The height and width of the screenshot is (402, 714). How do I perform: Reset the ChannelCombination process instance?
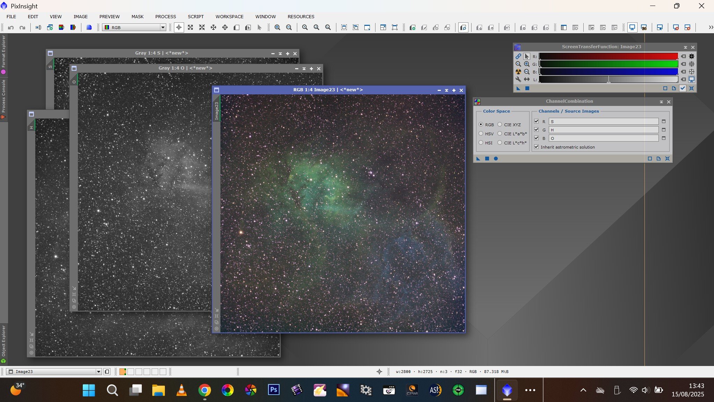tap(667, 159)
